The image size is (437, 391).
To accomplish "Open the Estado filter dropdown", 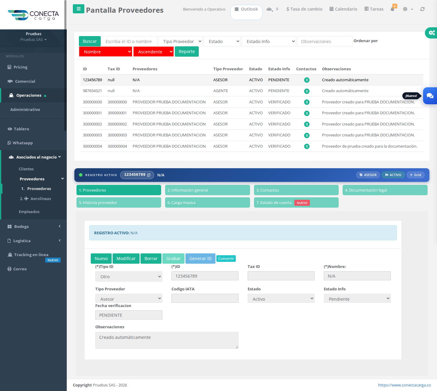I will point(222,41).
